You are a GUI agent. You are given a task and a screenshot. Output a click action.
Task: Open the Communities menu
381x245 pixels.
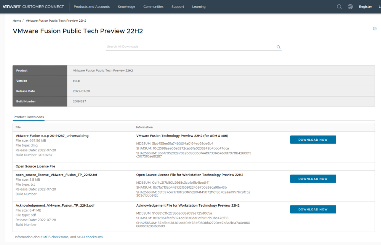153,6
